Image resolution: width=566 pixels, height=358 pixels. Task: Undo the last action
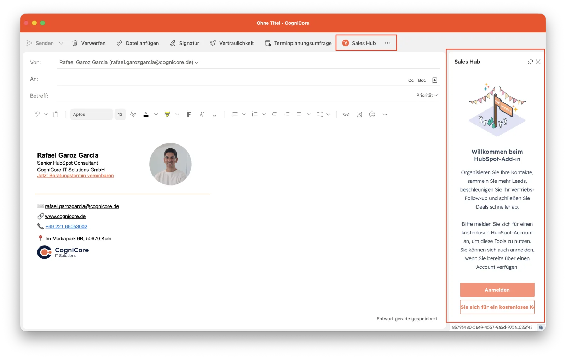37,114
